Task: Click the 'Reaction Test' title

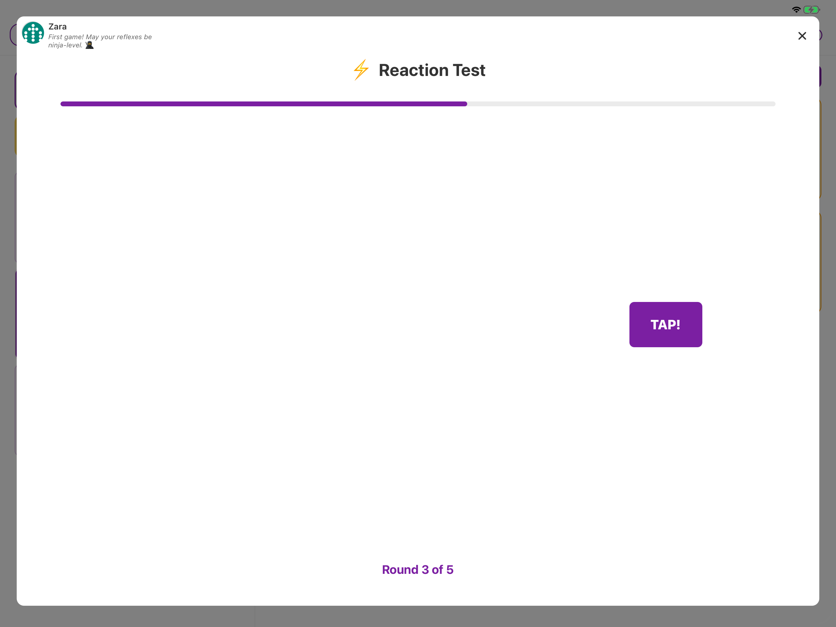Action: (x=432, y=70)
